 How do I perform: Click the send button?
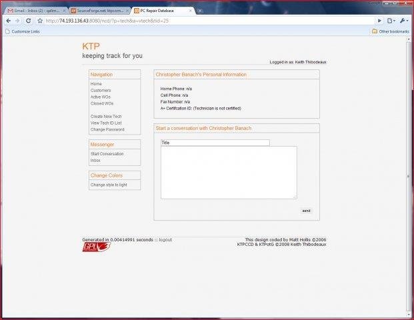pyautogui.click(x=306, y=211)
